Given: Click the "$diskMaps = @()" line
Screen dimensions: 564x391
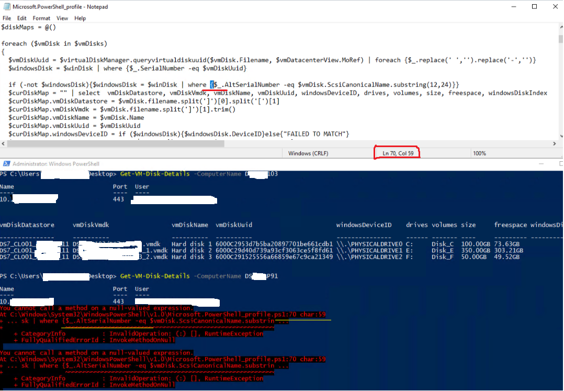Looking at the screenshot, I should click(x=28, y=27).
